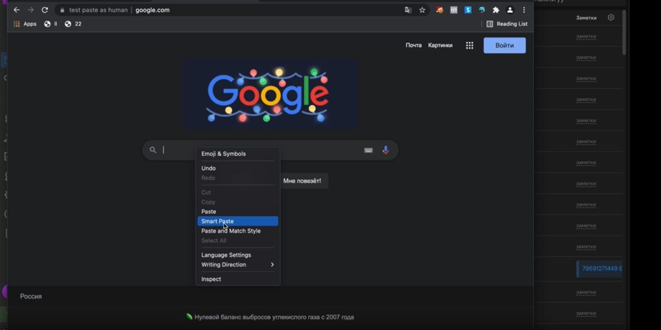Screen dimensions: 661x330
Task: Open the translate page icon in address bar
Action: point(408,10)
